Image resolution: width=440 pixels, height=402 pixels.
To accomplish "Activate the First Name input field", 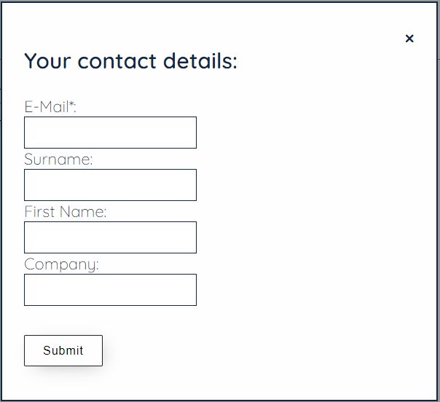I will click(110, 237).
